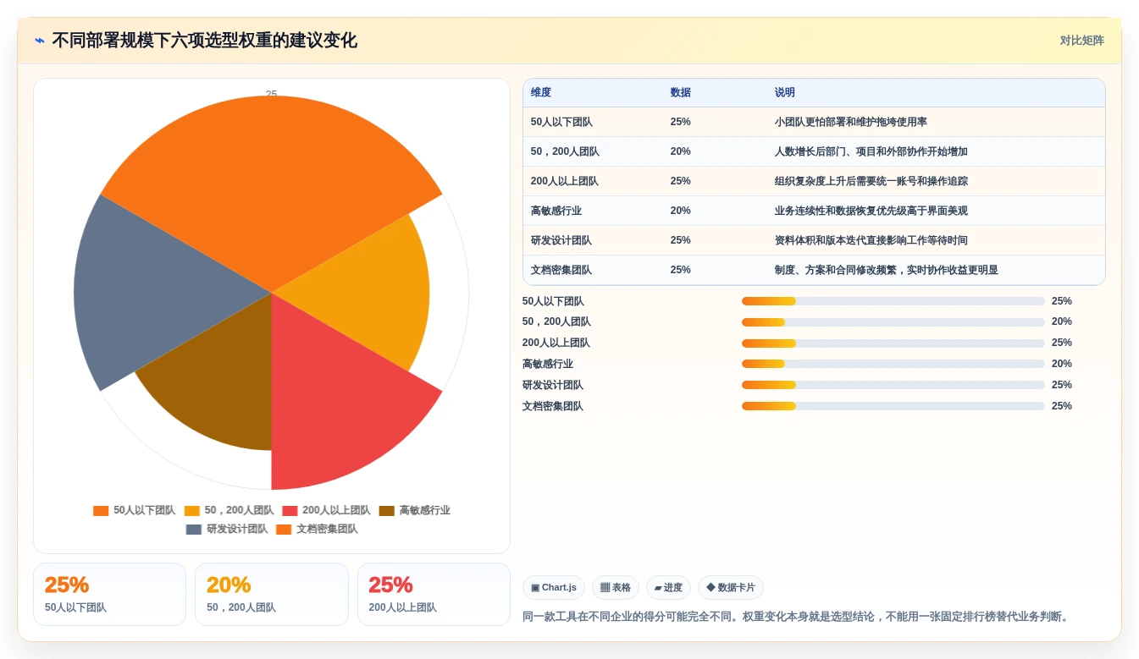Click the lightning icon beside the title
This screenshot has height=659, width=1139.
tap(40, 41)
